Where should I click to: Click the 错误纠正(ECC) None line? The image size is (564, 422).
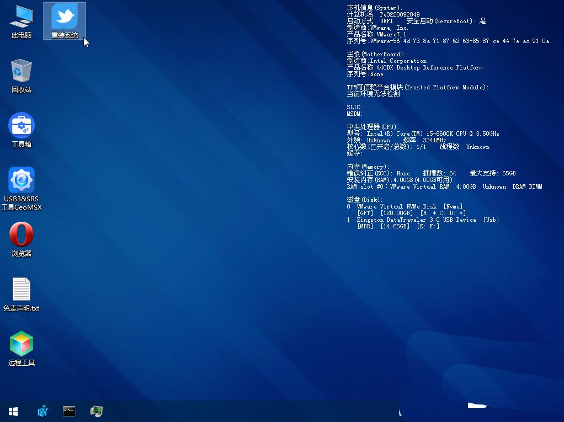431,173
